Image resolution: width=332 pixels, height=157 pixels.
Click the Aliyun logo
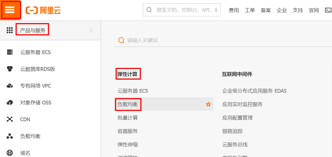click(x=43, y=10)
